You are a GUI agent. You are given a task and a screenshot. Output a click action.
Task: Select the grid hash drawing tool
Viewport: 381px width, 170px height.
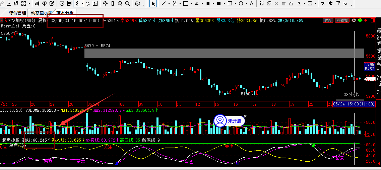click(x=219, y=3)
